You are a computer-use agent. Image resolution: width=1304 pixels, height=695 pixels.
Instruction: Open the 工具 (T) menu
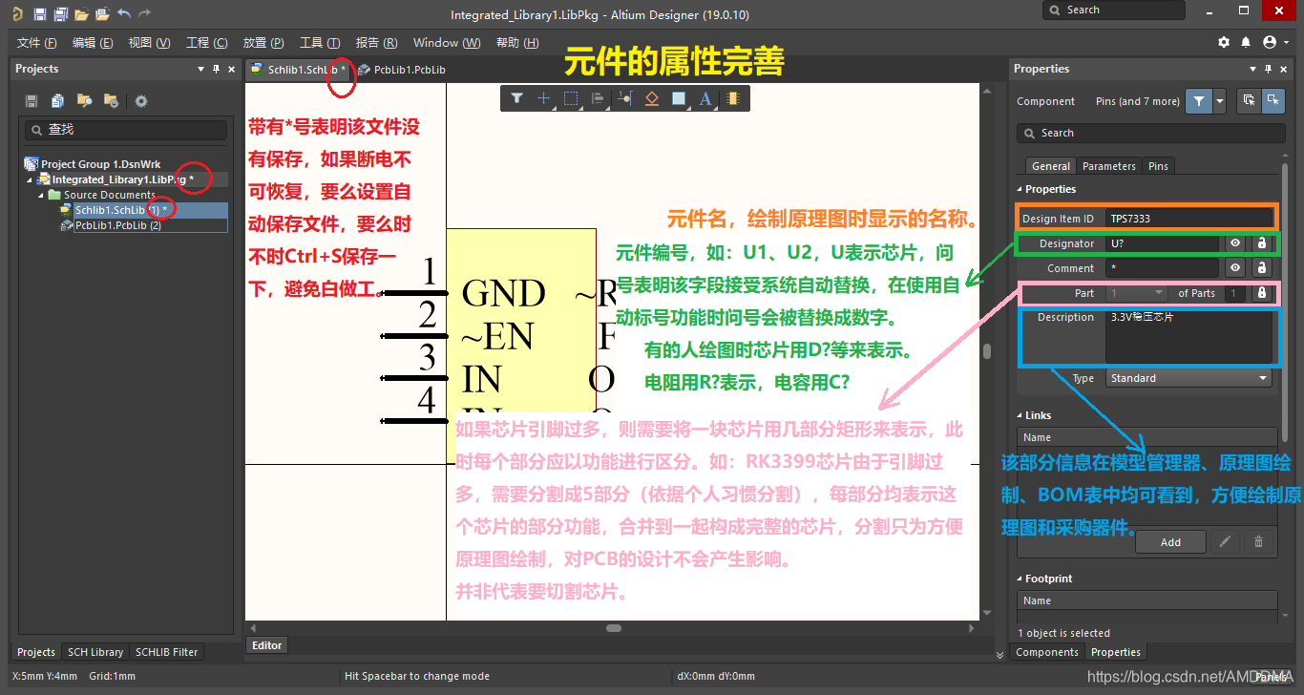320,43
